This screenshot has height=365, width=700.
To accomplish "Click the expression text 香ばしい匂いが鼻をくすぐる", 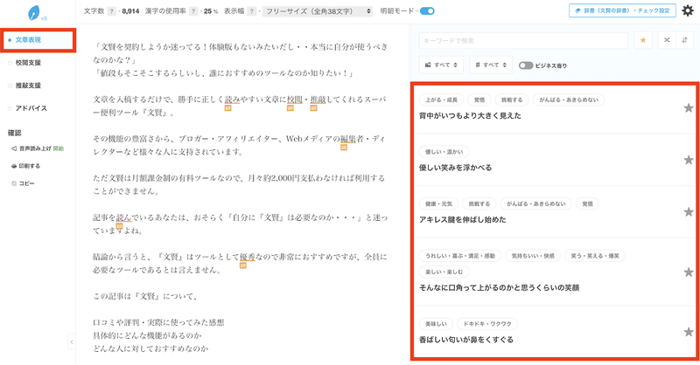I will click(466, 340).
